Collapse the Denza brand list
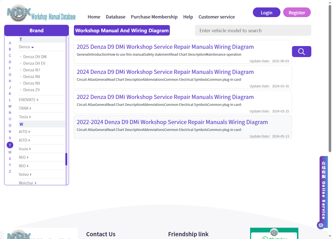Screen dimensions: 332x239 (26, 47)
